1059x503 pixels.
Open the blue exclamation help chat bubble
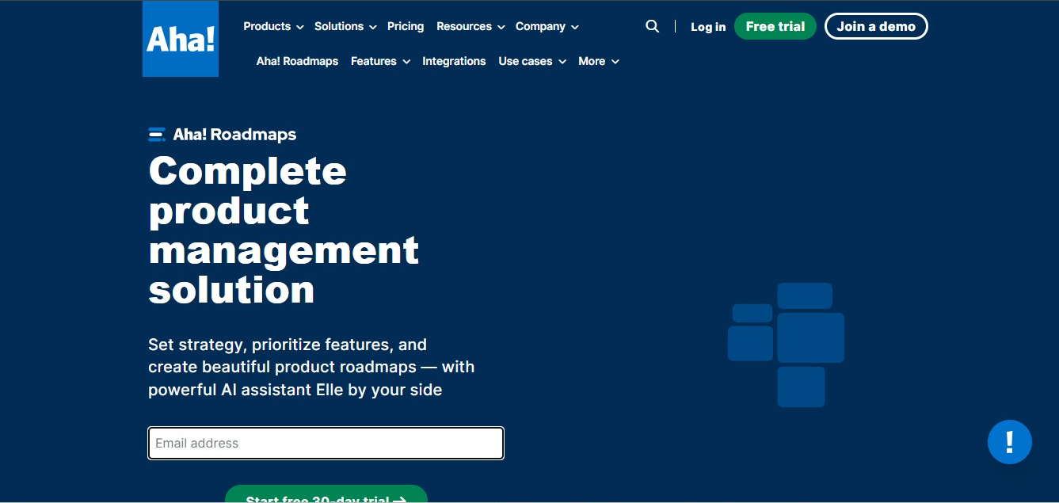[x=1010, y=442]
